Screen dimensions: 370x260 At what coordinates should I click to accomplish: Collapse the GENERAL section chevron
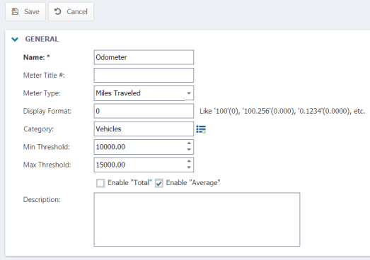pyautogui.click(x=15, y=39)
